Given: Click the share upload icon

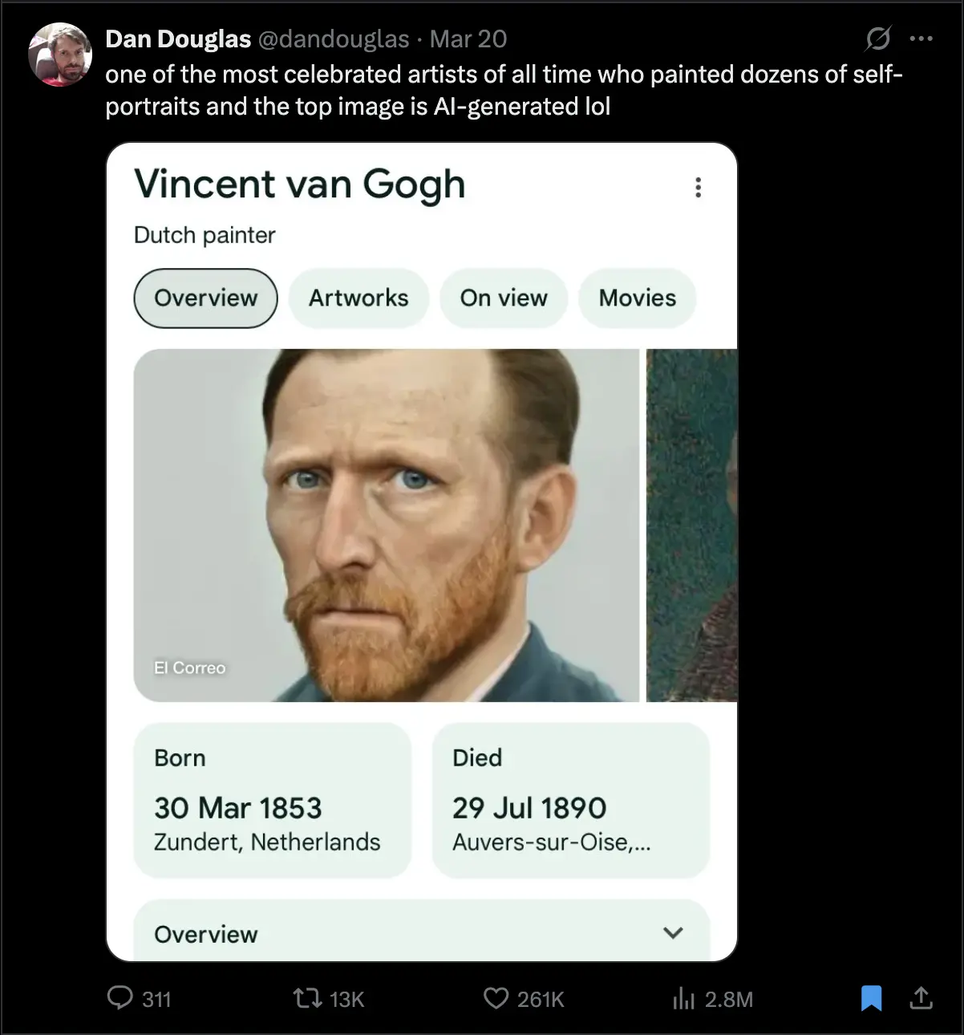Looking at the screenshot, I should pos(921,998).
